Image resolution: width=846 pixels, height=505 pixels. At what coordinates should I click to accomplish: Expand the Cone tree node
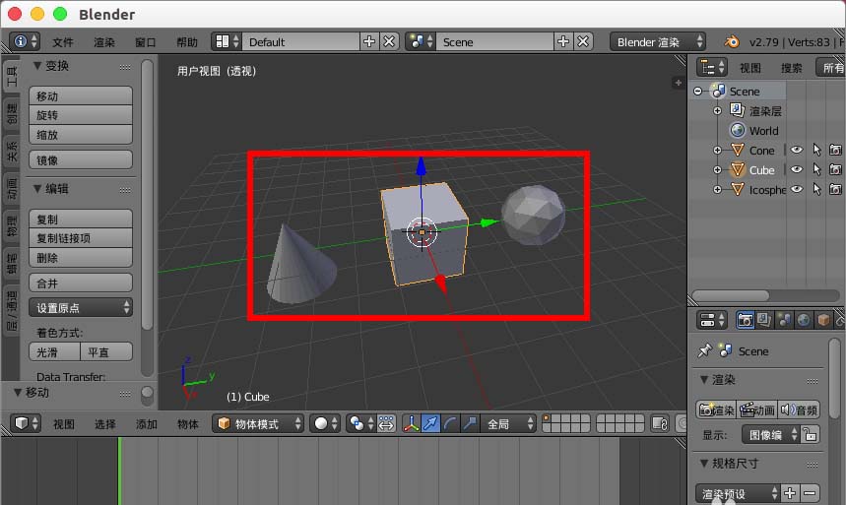(717, 150)
